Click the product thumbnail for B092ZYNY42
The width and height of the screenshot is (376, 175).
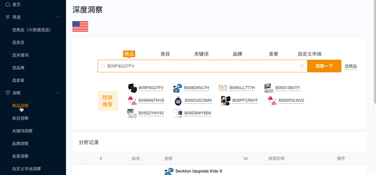[132, 113]
